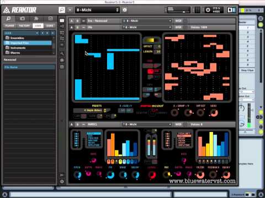
Task: Click the structure icon in vertical toolbar
Action: point(62,38)
